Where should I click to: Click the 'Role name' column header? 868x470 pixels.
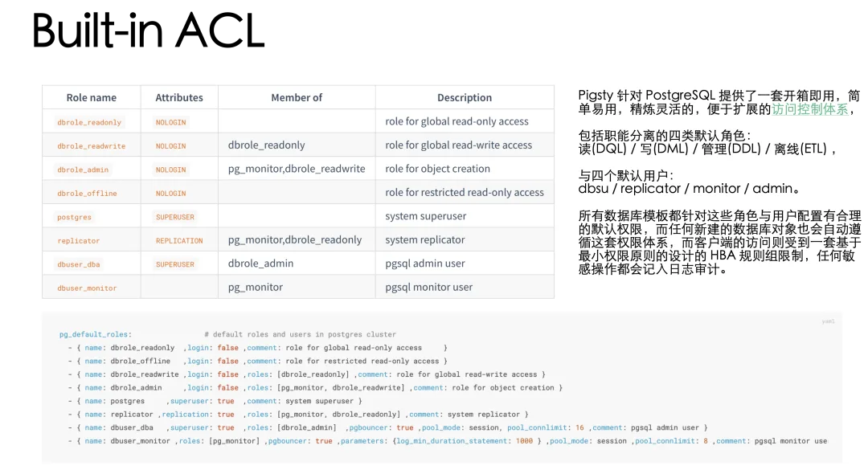click(x=92, y=97)
